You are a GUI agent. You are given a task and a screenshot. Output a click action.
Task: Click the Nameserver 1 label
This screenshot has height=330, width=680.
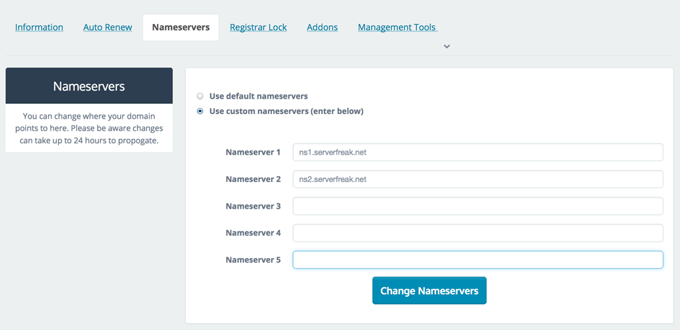coord(253,153)
